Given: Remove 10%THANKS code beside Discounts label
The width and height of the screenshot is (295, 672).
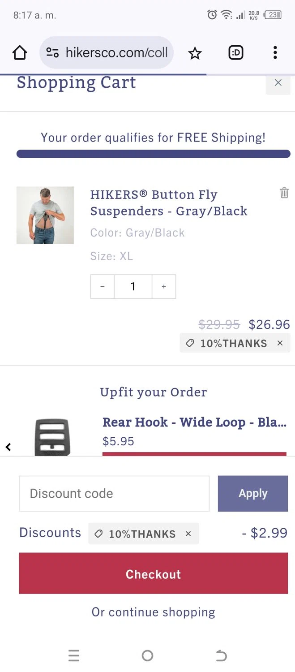Looking at the screenshot, I should (x=188, y=534).
